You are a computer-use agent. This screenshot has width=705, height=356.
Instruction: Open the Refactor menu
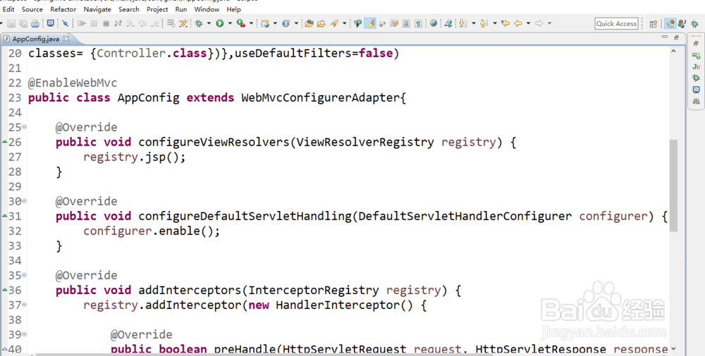click(63, 9)
